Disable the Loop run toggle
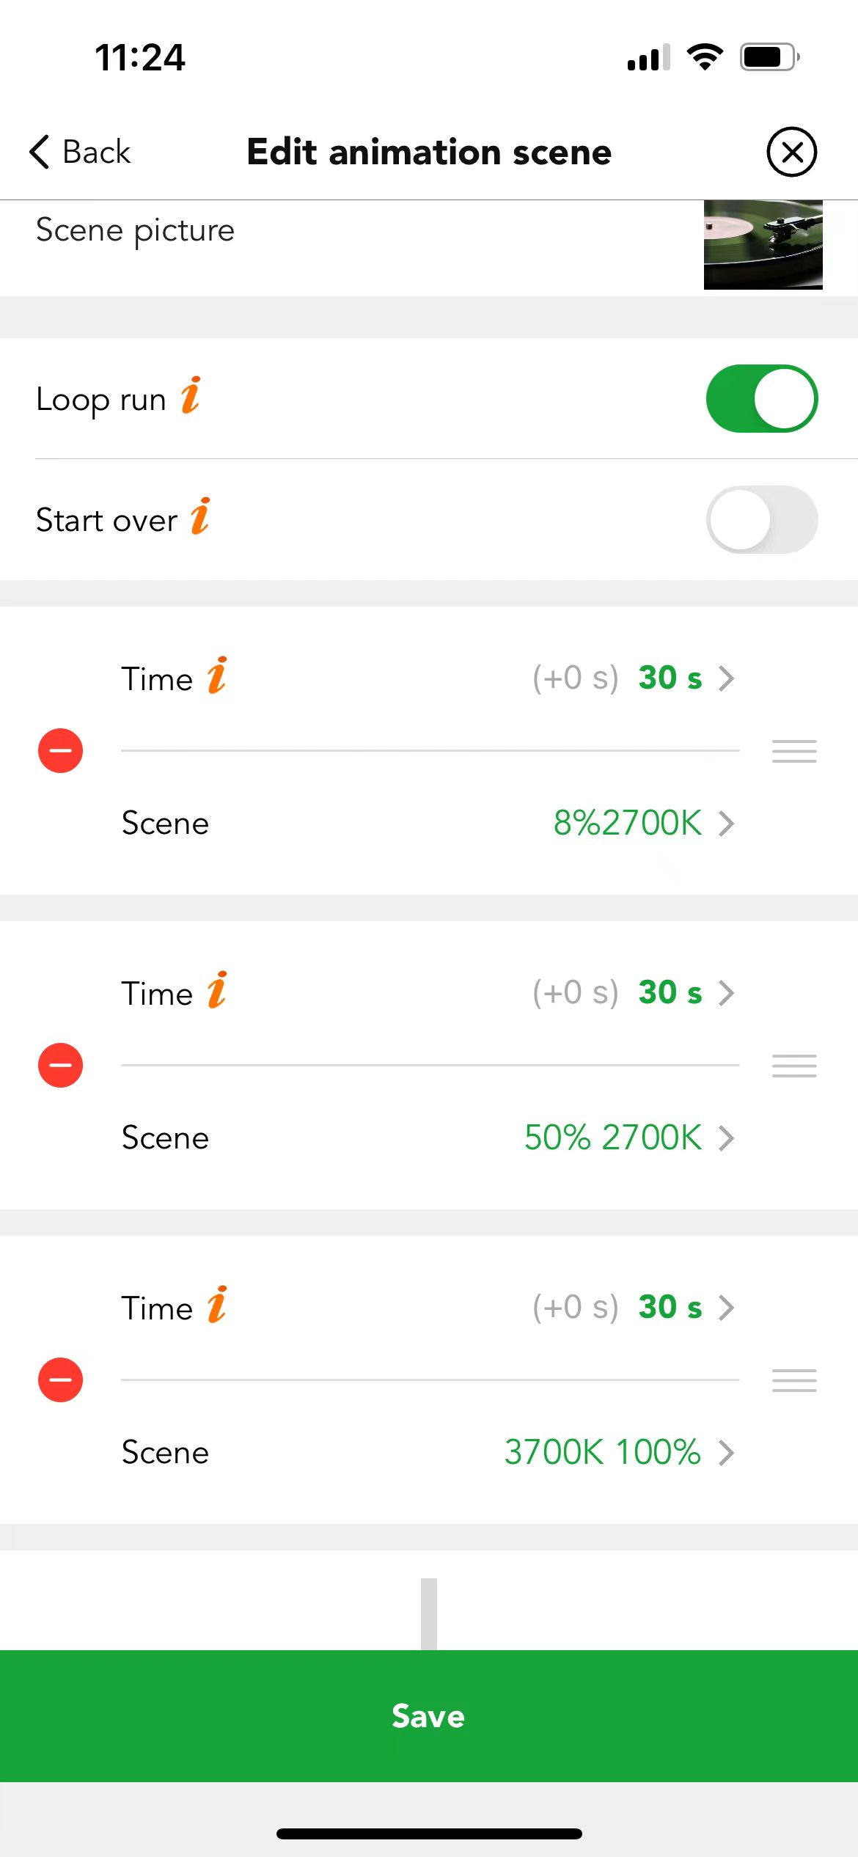Viewport: 858px width, 1857px height. 762,398
